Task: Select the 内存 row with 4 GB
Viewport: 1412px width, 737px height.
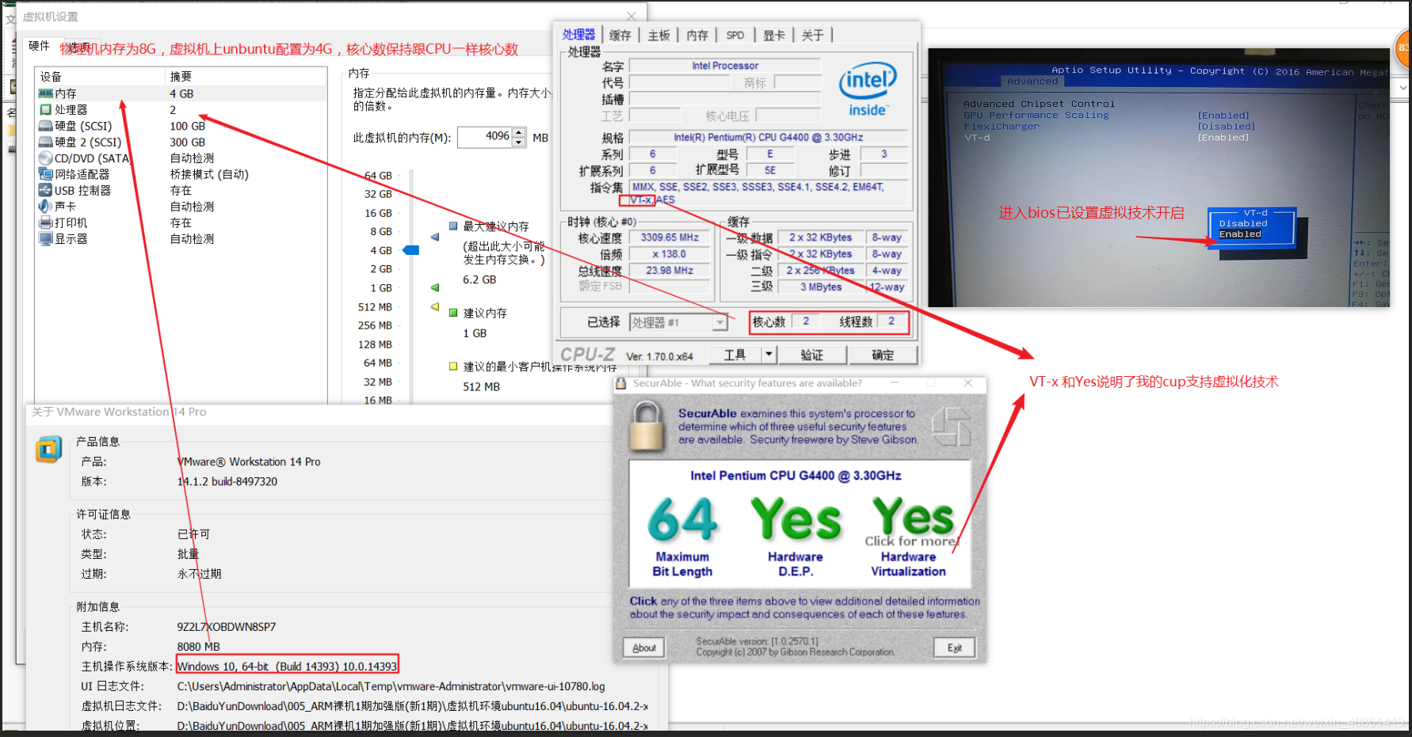Action: [x=181, y=93]
